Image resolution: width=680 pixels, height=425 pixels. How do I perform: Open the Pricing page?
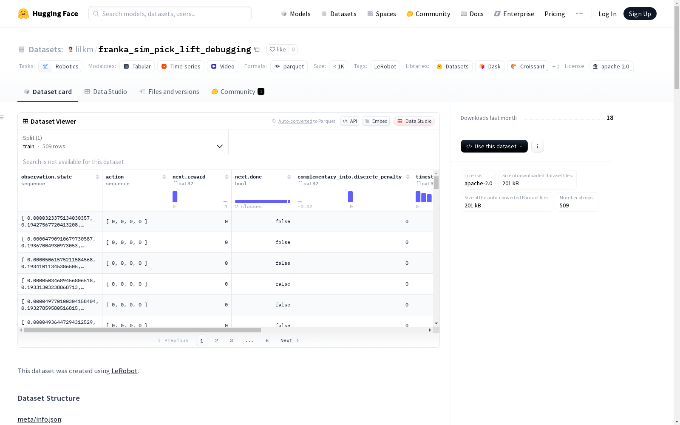(x=555, y=14)
